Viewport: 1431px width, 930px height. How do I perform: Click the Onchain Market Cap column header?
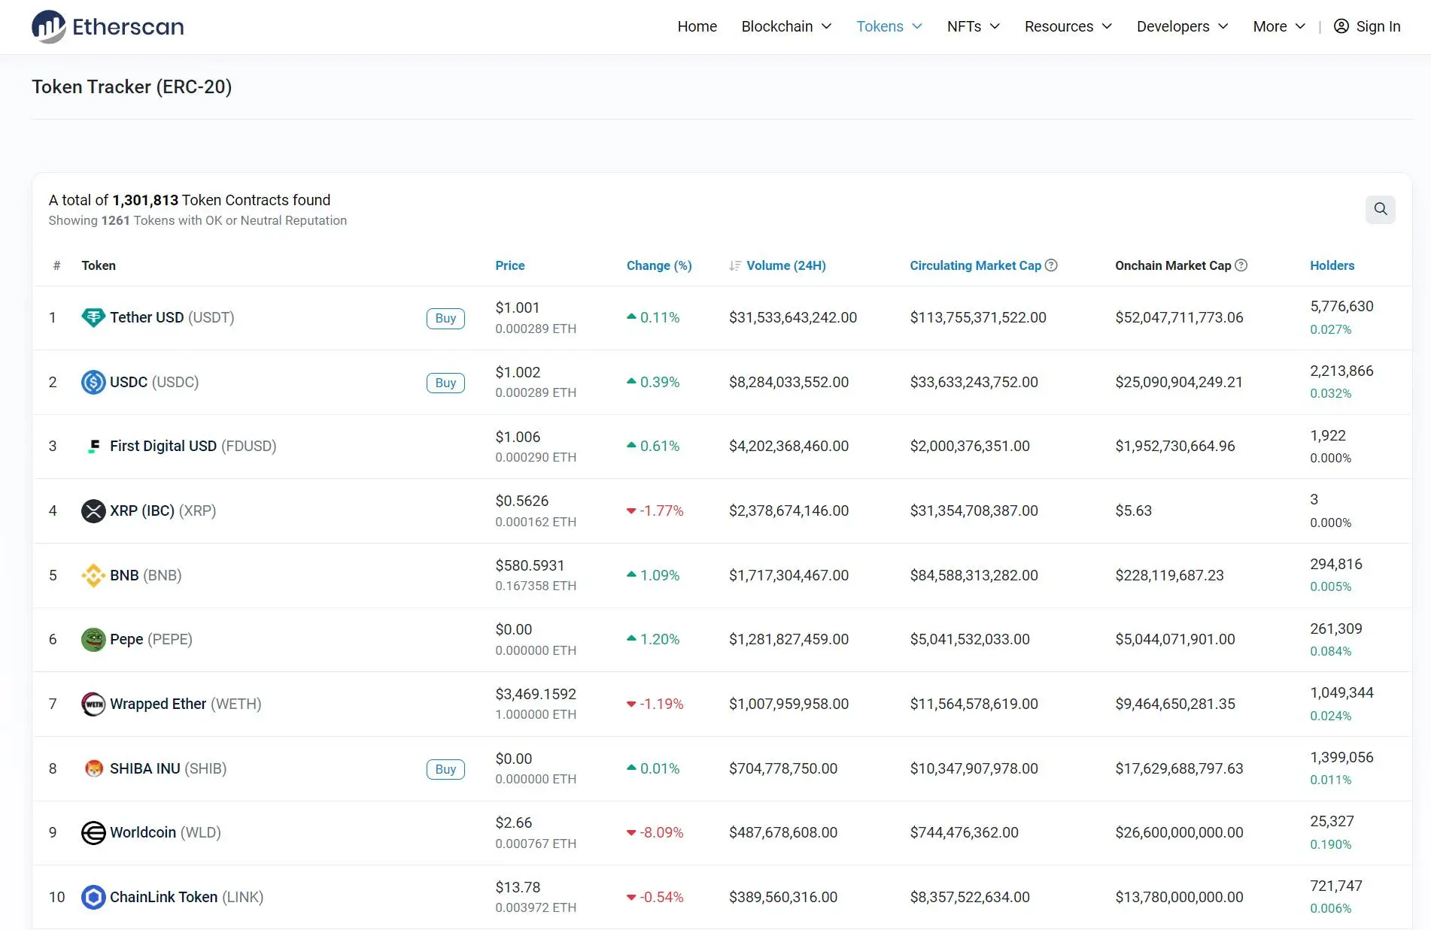(x=1173, y=265)
